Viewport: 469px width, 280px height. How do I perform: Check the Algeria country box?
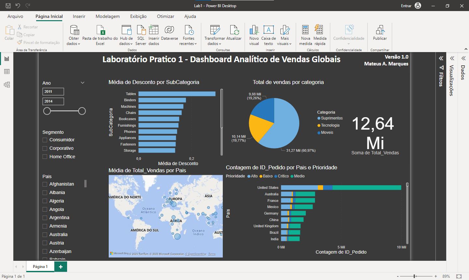[45, 201]
